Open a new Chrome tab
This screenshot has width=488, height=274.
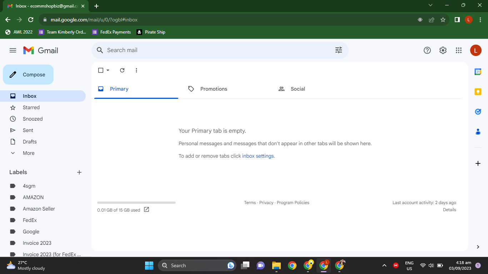96,6
